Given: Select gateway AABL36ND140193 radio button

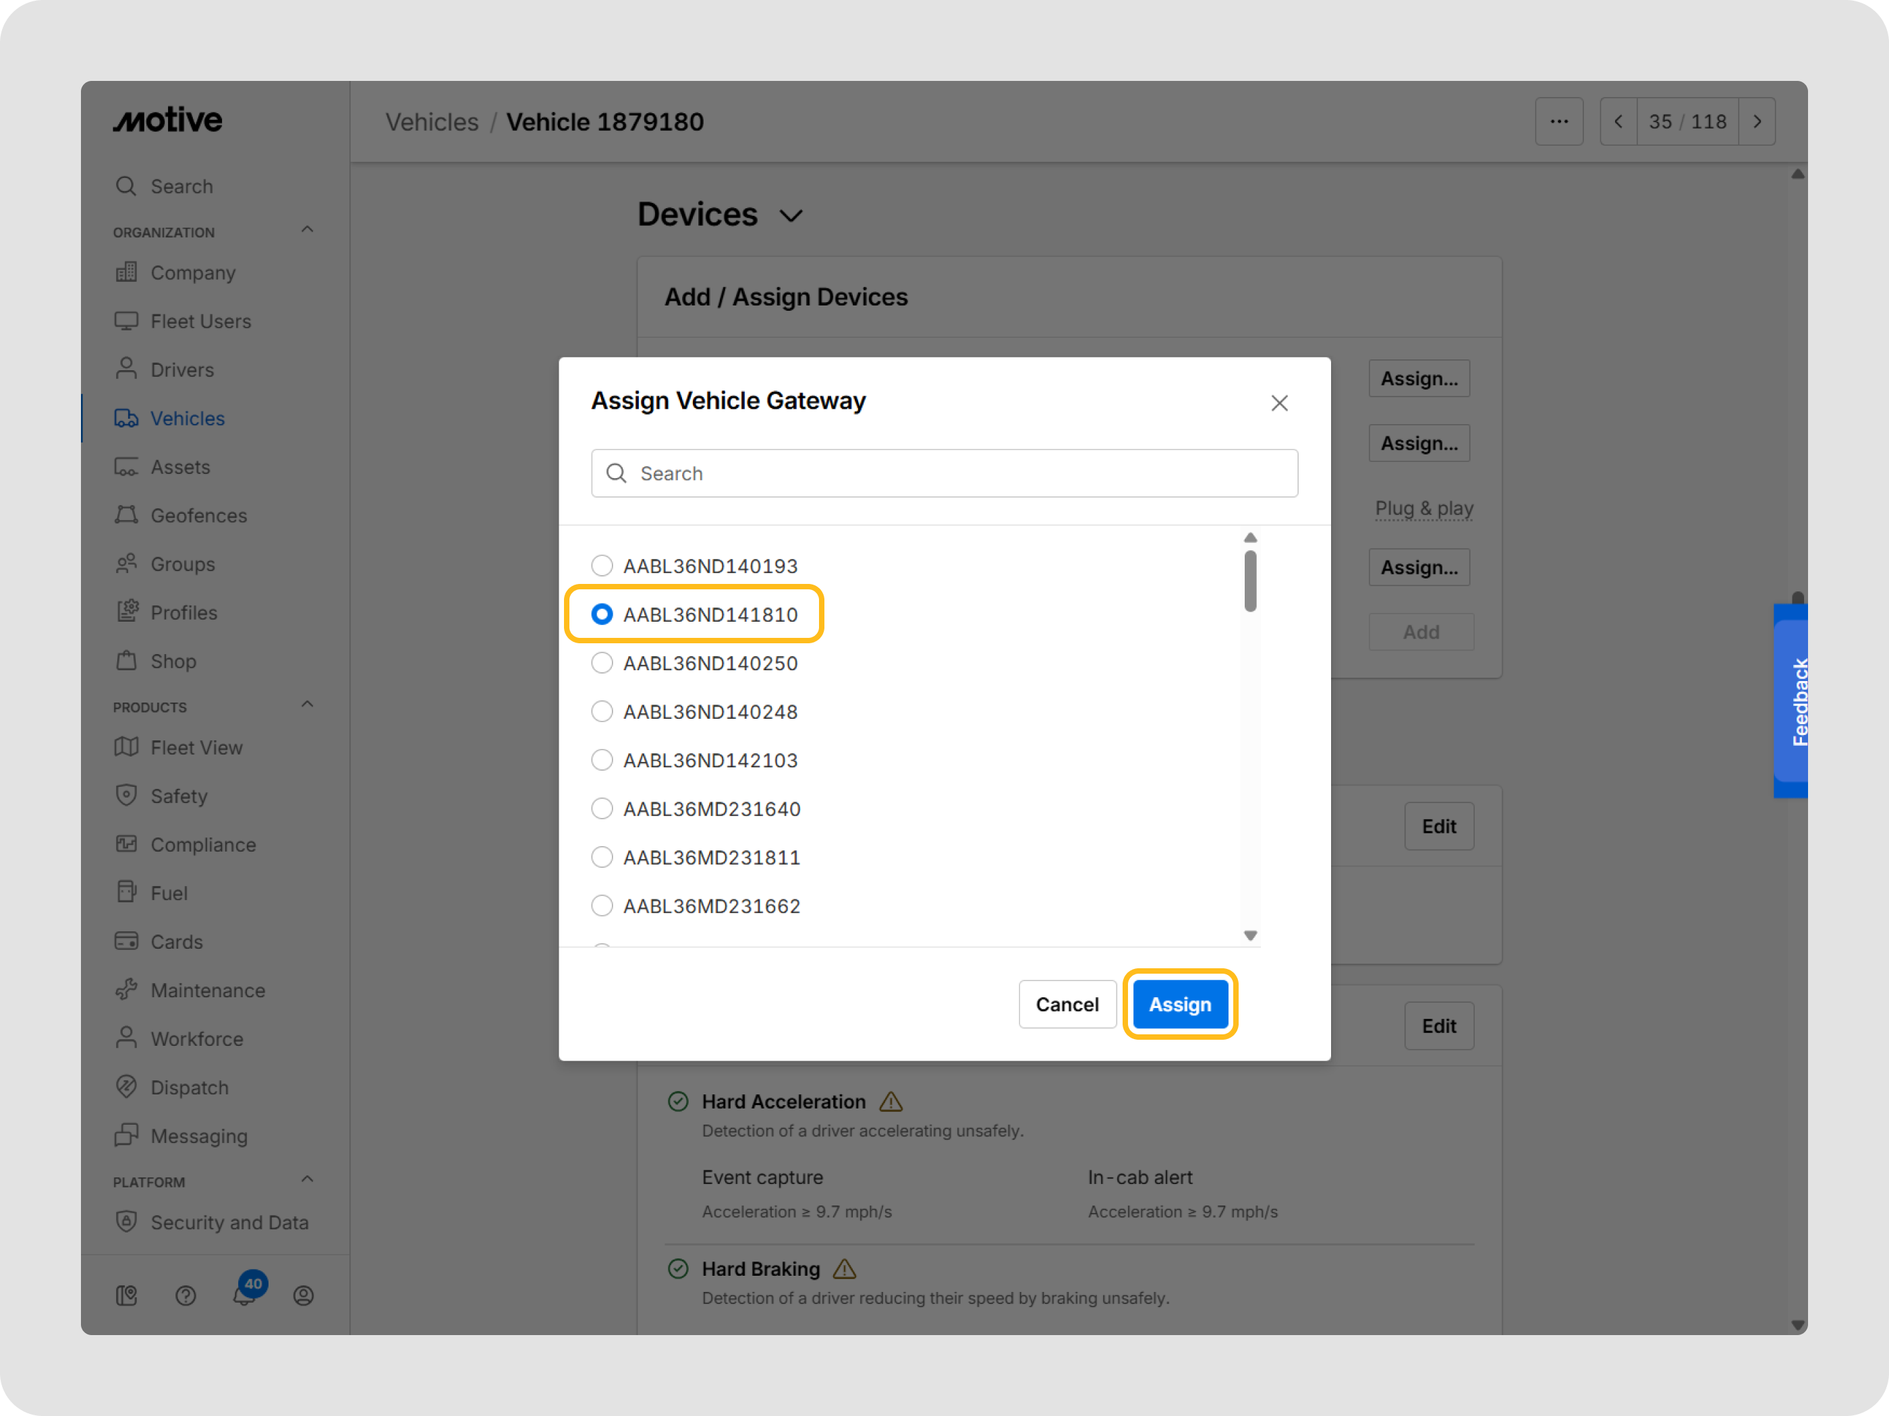Looking at the screenshot, I should click(602, 566).
